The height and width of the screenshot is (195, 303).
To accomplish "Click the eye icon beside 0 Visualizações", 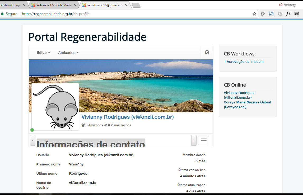I will (x=106, y=125).
